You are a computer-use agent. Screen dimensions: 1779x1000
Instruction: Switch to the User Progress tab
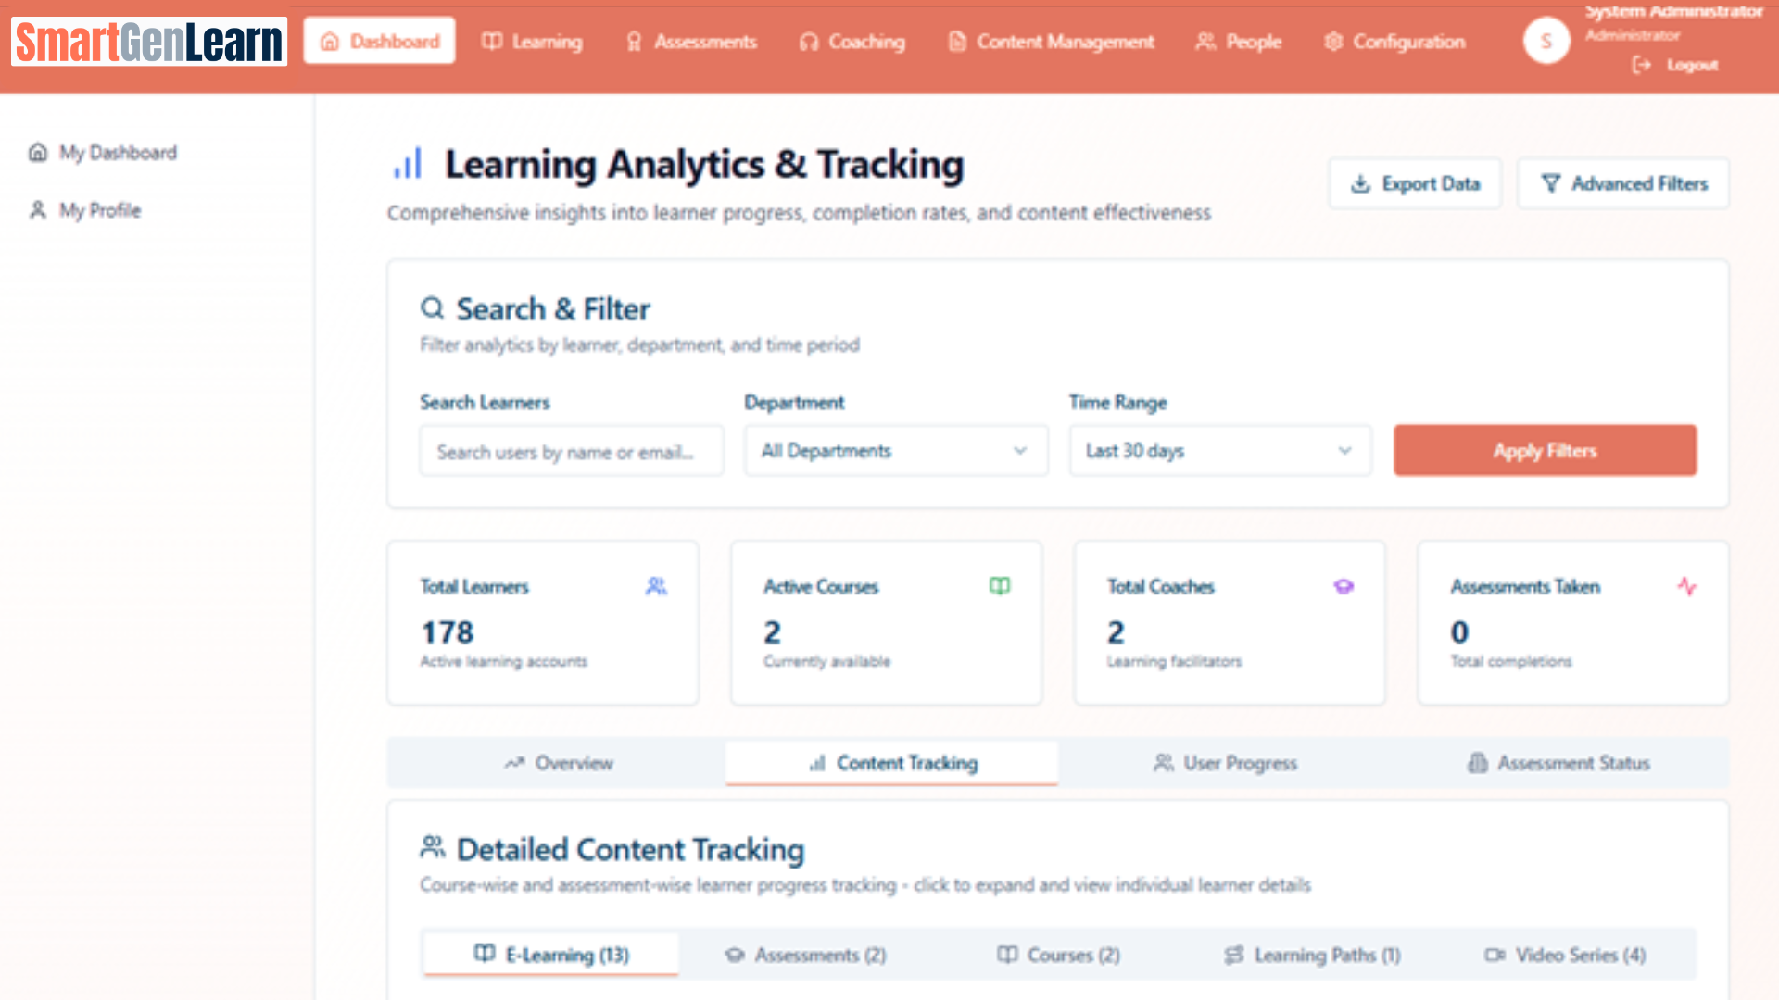pyautogui.click(x=1225, y=763)
